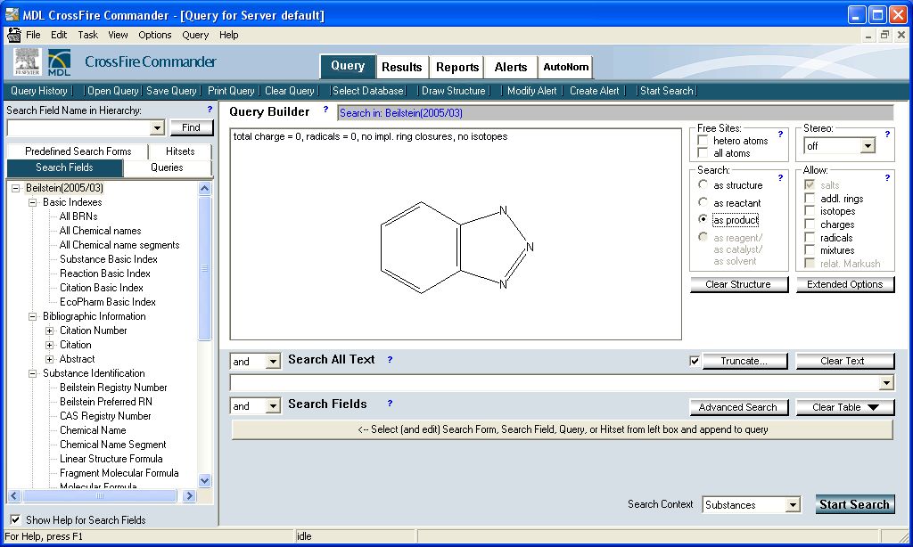Collapse the Beilstein(2005/03) tree node
The image size is (913, 547).
click(x=16, y=188)
